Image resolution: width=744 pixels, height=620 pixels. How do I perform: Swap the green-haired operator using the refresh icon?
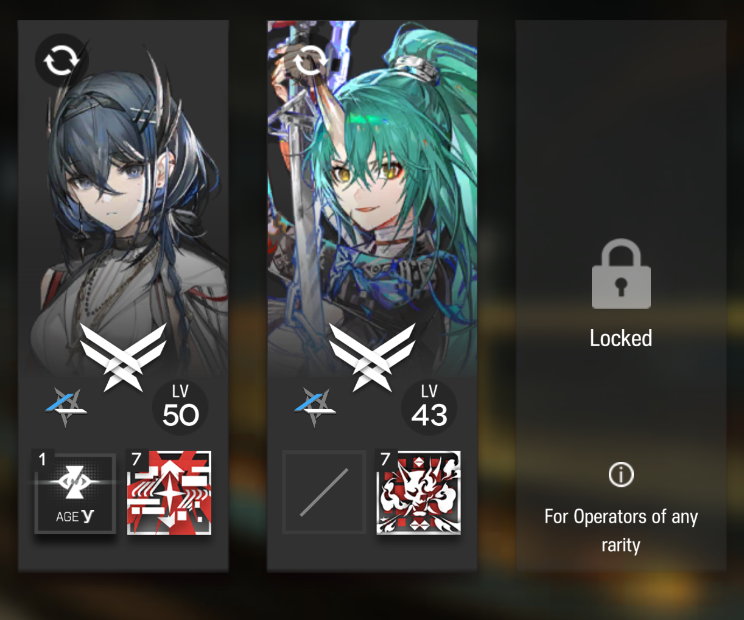309,60
